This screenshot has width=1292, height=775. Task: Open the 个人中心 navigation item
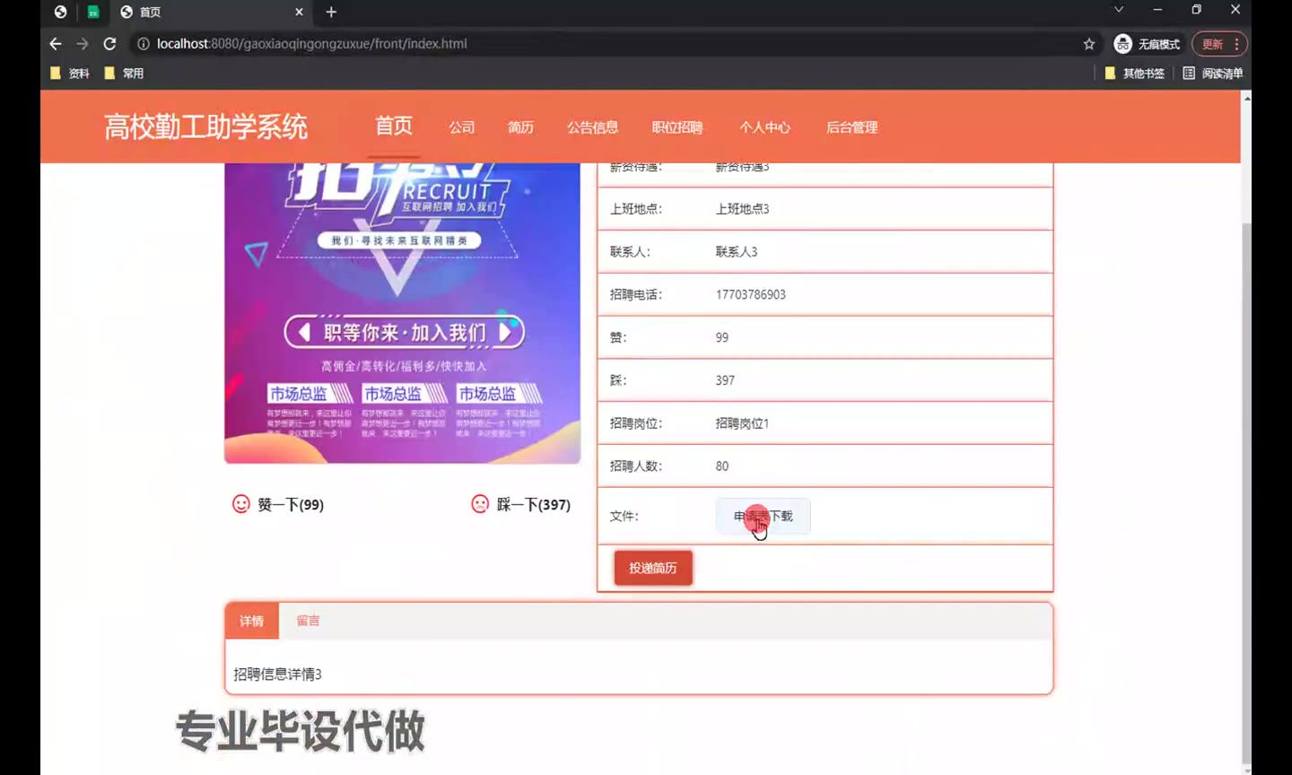tap(765, 127)
